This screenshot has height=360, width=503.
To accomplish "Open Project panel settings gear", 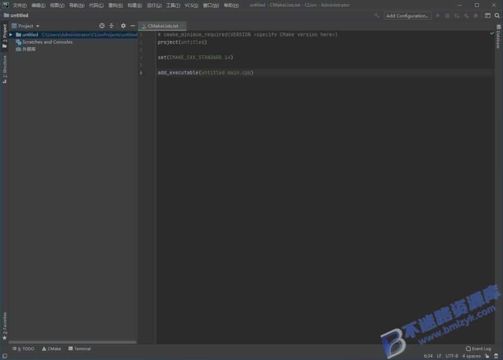I will (123, 26).
